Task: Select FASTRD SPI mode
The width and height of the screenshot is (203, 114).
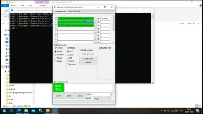Action: tap(68, 64)
